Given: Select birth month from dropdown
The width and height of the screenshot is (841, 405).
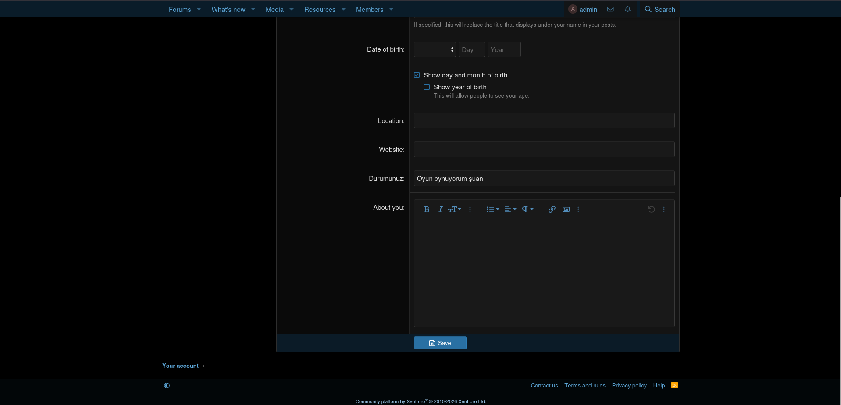Looking at the screenshot, I should (435, 49).
